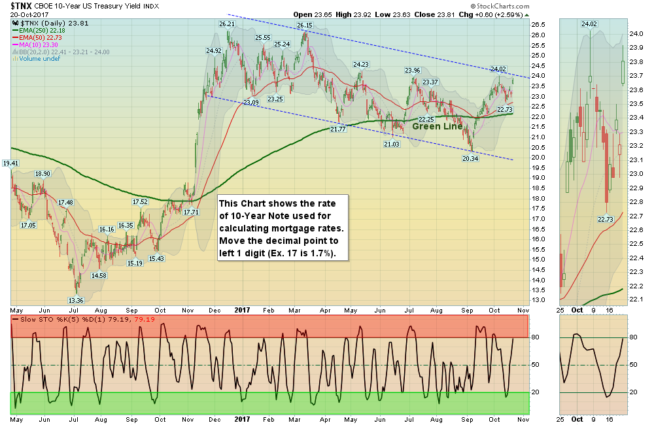Image resolution: width=654 pixels, height=425 pixels.
Task: Click the candlestick icon beside $TNX (Daily)
Action: (16, 24)
